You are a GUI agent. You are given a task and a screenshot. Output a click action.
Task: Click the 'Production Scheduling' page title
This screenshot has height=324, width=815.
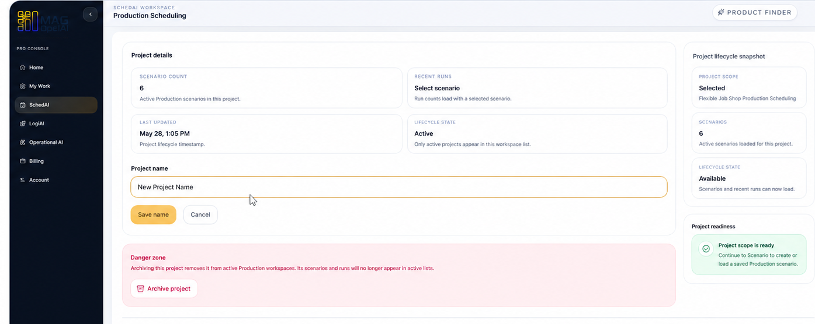click(150, 16)
